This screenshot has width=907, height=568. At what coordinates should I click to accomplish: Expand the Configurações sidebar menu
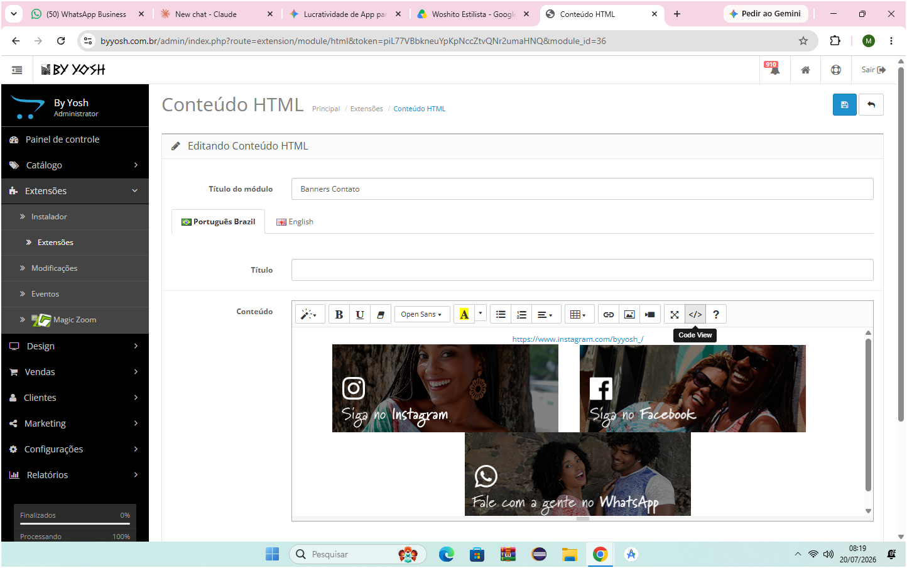tap(75, 449)
